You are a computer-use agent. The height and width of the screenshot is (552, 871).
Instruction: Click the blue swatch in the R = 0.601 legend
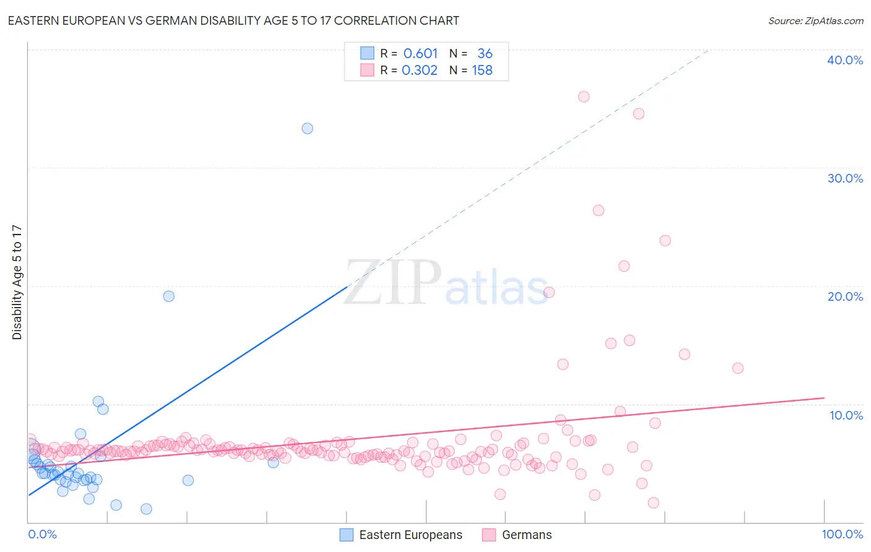(367, 53)
